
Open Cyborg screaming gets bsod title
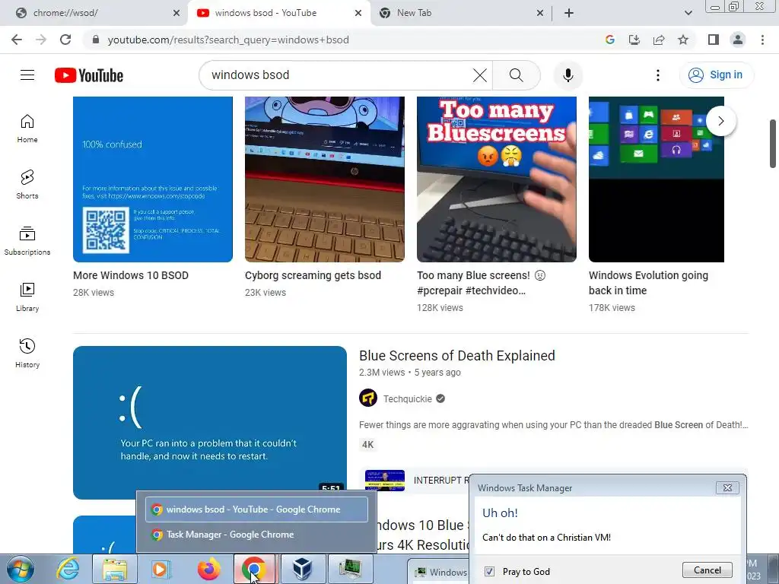(x=313, y=275)
